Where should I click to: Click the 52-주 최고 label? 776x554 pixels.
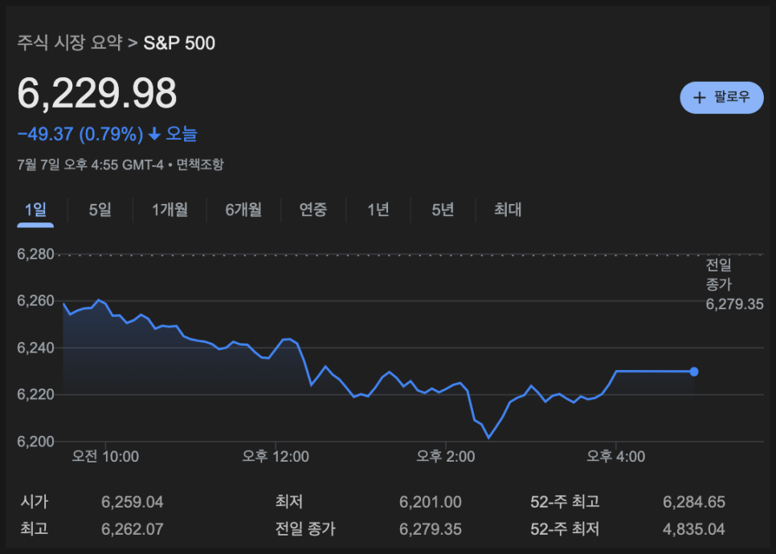click(565, 502)
